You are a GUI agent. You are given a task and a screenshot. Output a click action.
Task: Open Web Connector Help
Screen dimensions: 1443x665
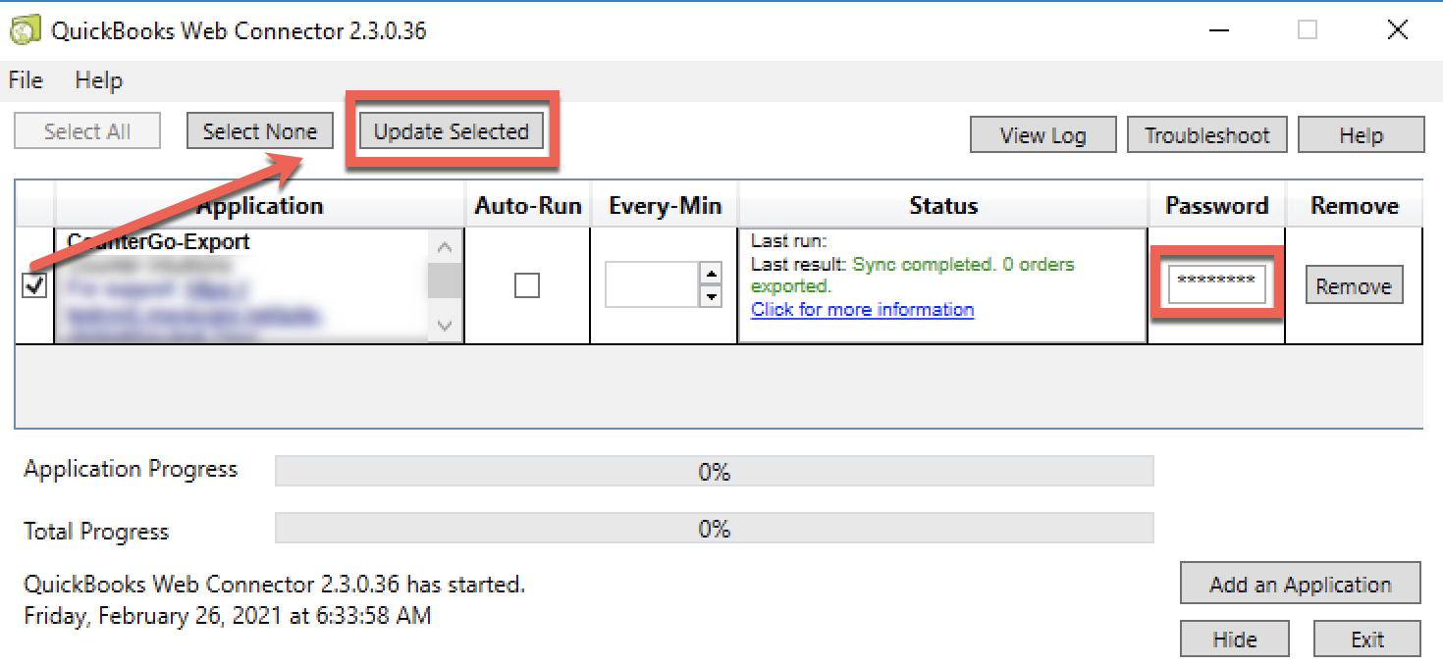click(x=1361, y=134)
